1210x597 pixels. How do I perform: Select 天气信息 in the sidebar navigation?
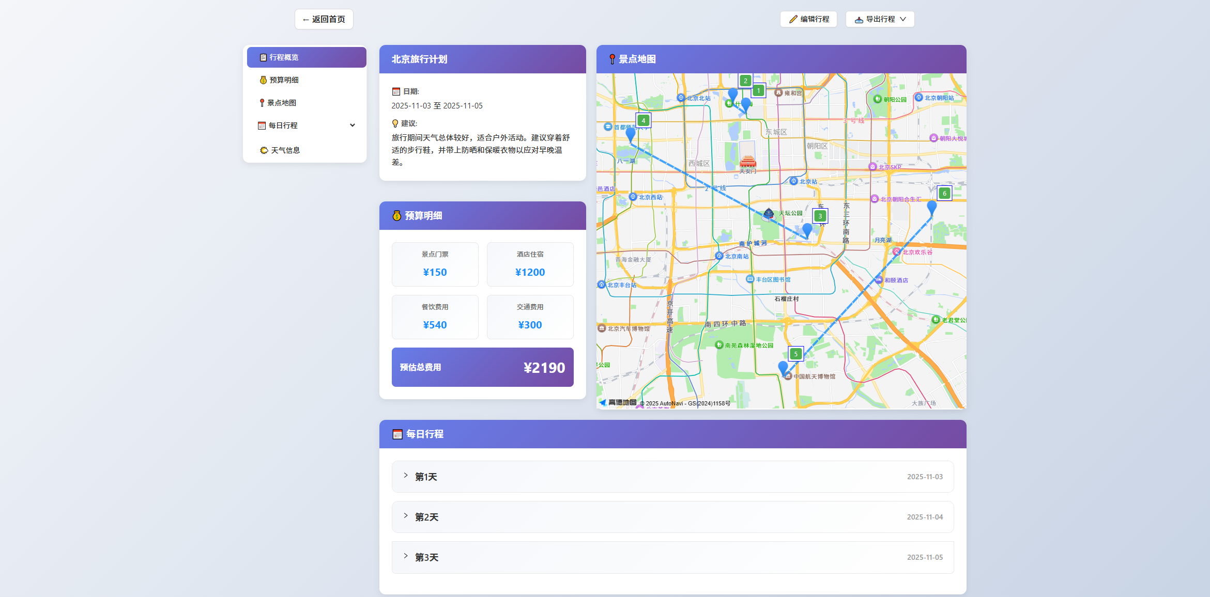[287, 150]
